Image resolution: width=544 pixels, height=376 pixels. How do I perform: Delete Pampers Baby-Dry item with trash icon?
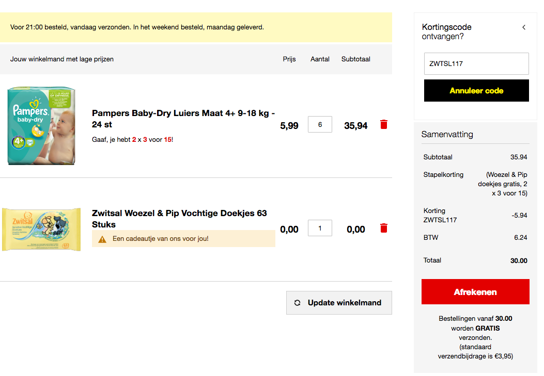tap(383, 124)
